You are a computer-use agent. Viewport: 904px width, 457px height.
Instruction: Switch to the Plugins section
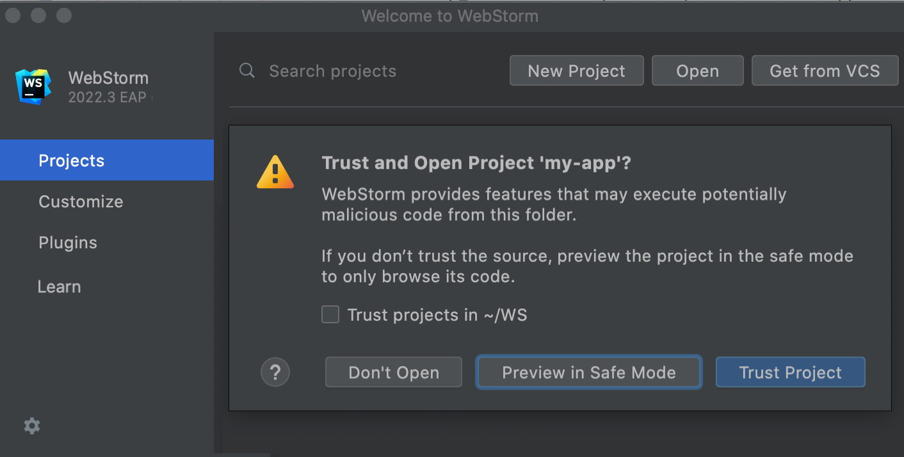(x=67, y=243)
